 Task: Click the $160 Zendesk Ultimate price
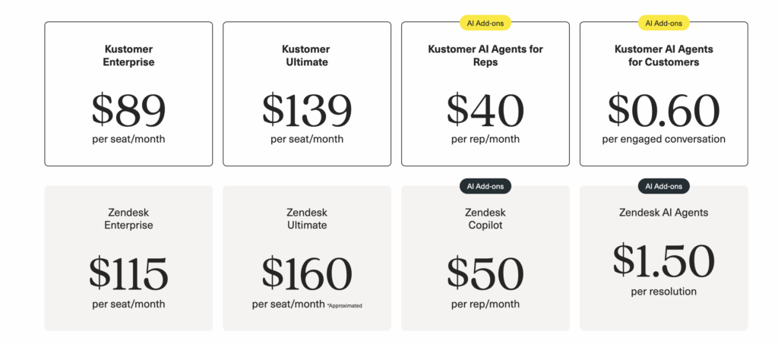pos(306,274)
